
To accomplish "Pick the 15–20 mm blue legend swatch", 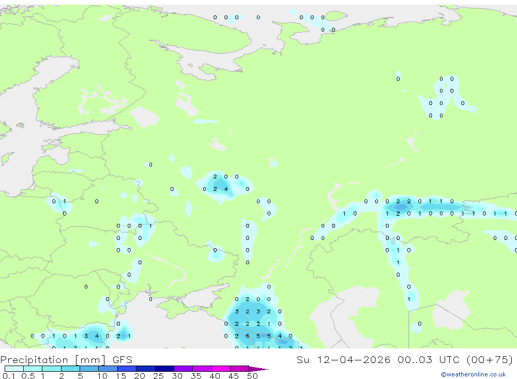I will tap(127, 369).
